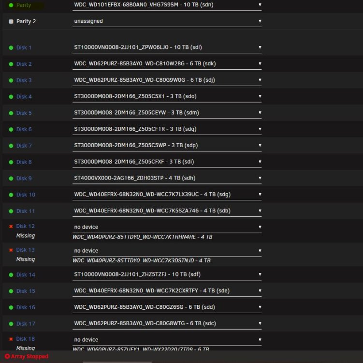Open the Disk 15 link
This screenshot has height=363, width=363.
(26, 291)
